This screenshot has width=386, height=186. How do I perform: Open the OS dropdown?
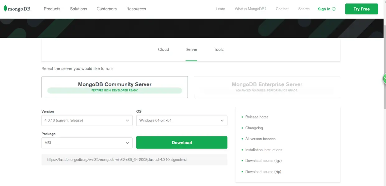182,120
